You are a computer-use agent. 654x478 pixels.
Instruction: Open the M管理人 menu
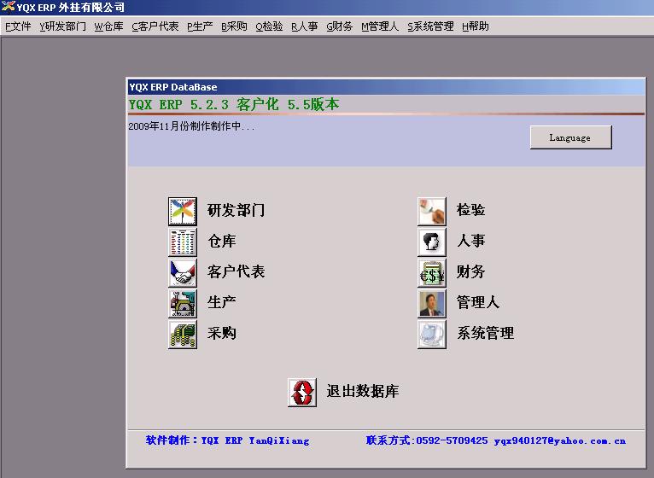pyautogui.click(x=380, y=26)
